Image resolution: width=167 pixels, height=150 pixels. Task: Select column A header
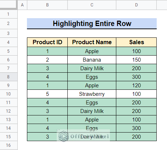[x=22, y=5]
